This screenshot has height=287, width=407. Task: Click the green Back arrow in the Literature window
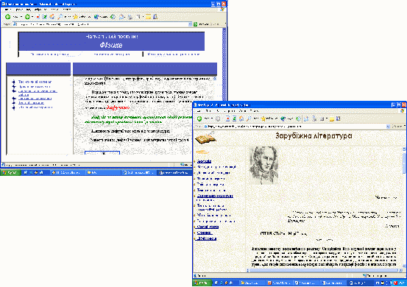pyautogui.click(x=199, y=118)
